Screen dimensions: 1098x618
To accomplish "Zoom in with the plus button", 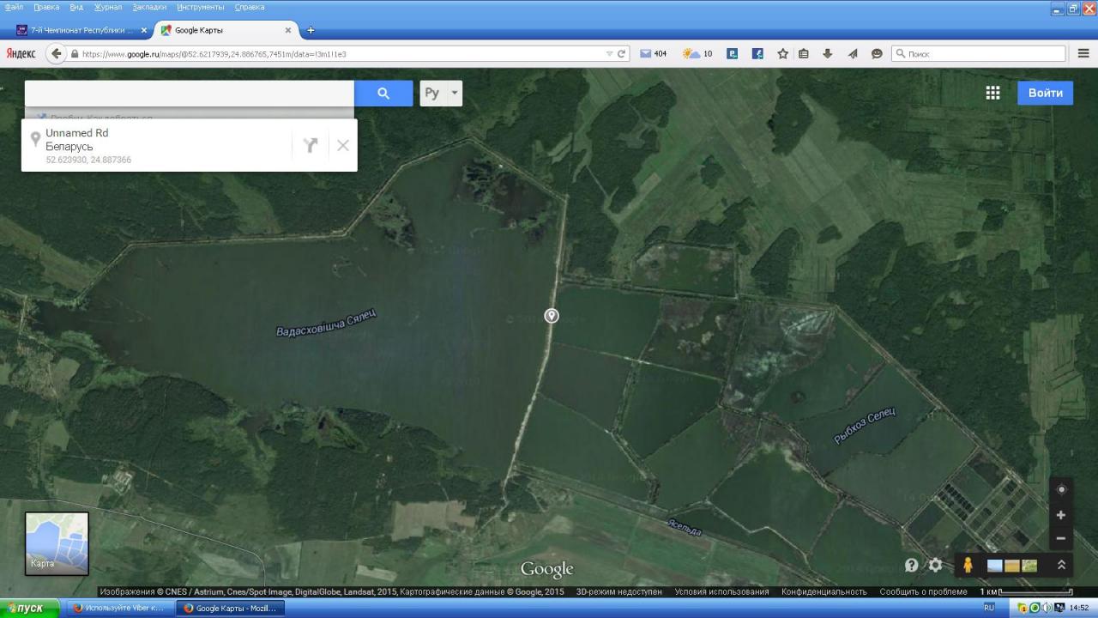I will 1061,515.
